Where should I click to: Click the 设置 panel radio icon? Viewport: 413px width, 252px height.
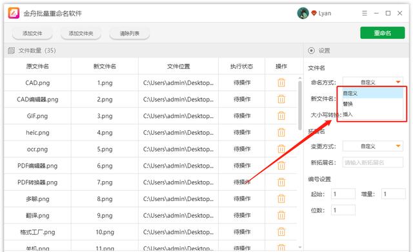[x=311, y=50]
